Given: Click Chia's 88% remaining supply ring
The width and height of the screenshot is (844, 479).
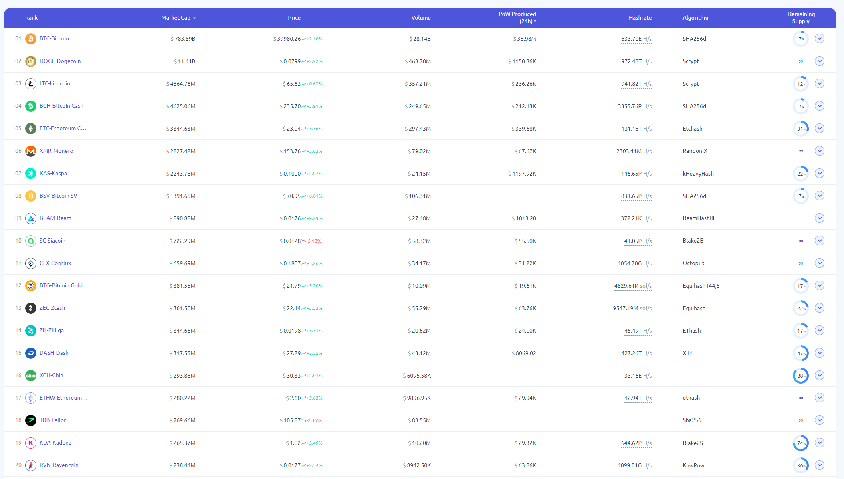Looking at the screenshot, I should point(801,376).
